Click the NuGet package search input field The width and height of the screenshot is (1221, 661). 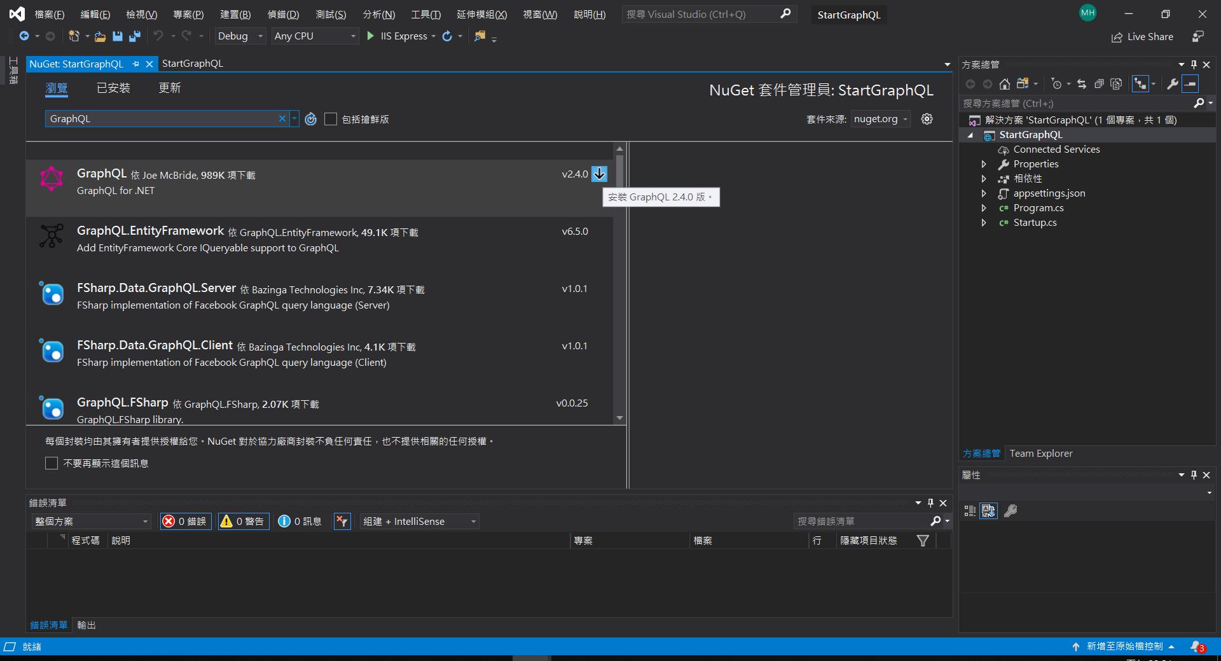click(x=162, y=119)
